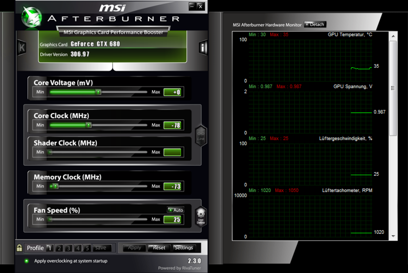Select profile slot 1
This screenshot has width=408, height=273.
point(49,248)
